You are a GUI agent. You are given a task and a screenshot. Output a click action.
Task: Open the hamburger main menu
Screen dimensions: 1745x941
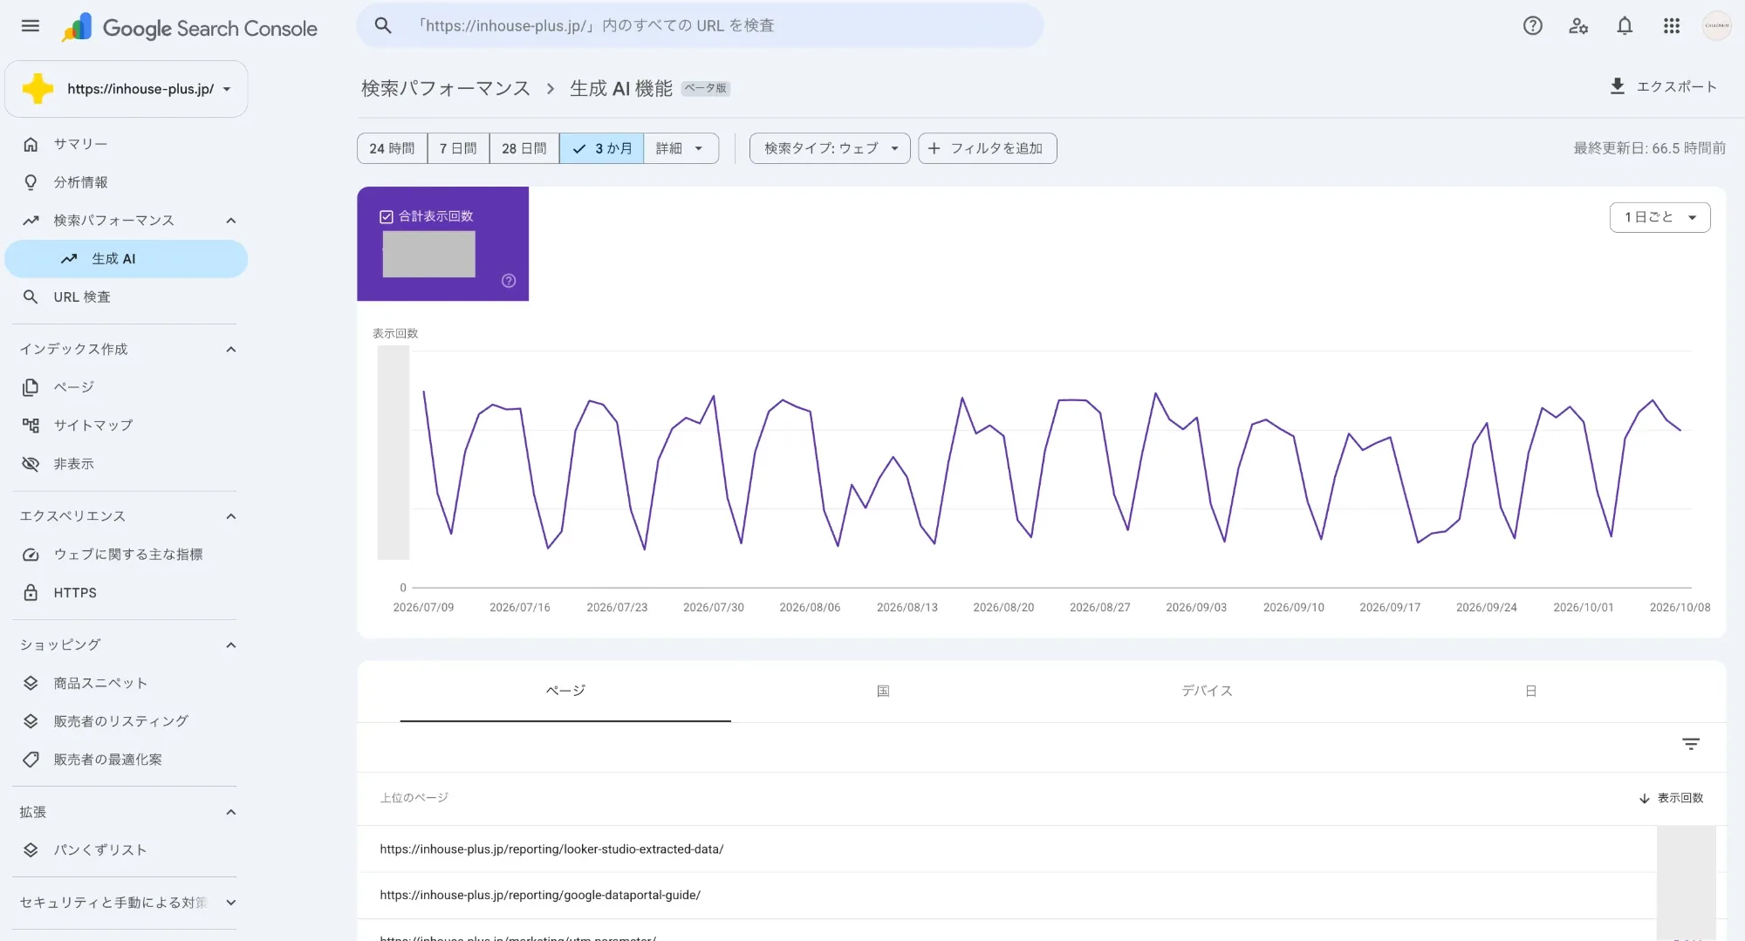click(31, 26)
